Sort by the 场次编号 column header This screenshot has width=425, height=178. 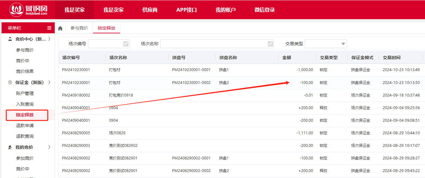[x=71, y=58]
